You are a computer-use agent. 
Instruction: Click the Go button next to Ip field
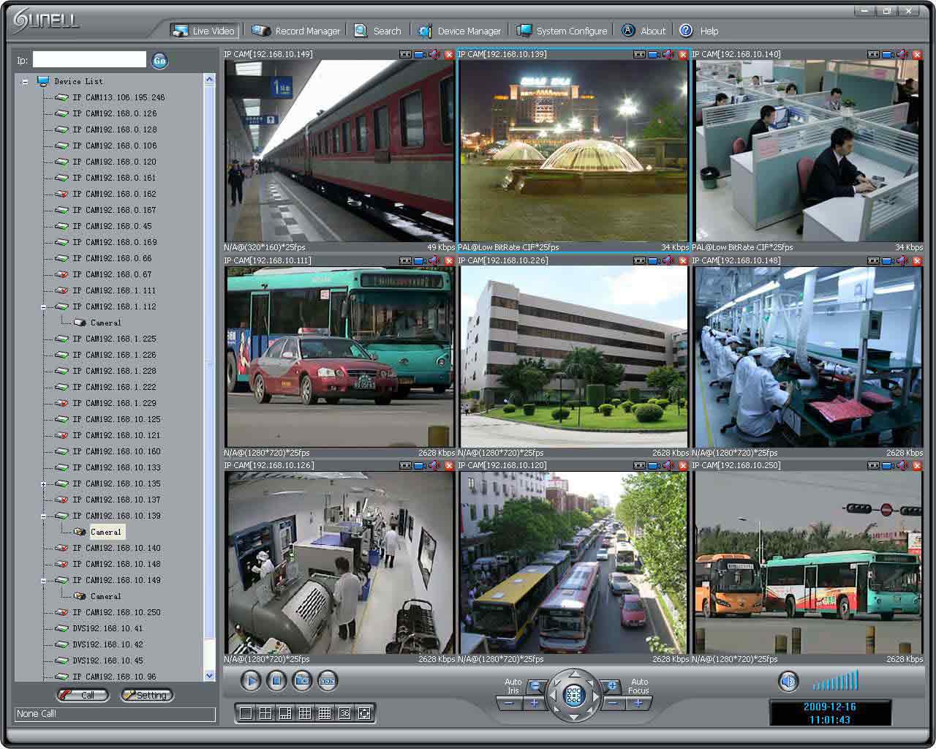click(x=159, y=61)
